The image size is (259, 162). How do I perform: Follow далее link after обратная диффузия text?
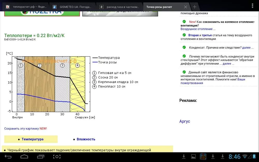(x=228, y=64)
